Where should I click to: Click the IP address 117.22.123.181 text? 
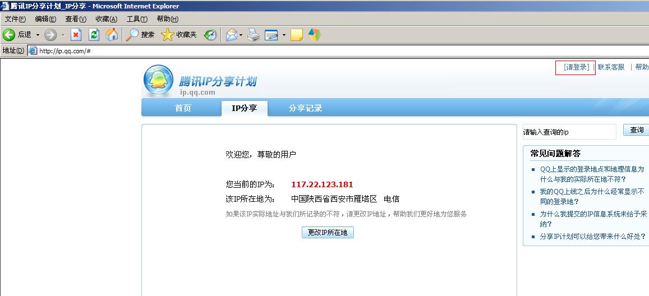point(322,184)
